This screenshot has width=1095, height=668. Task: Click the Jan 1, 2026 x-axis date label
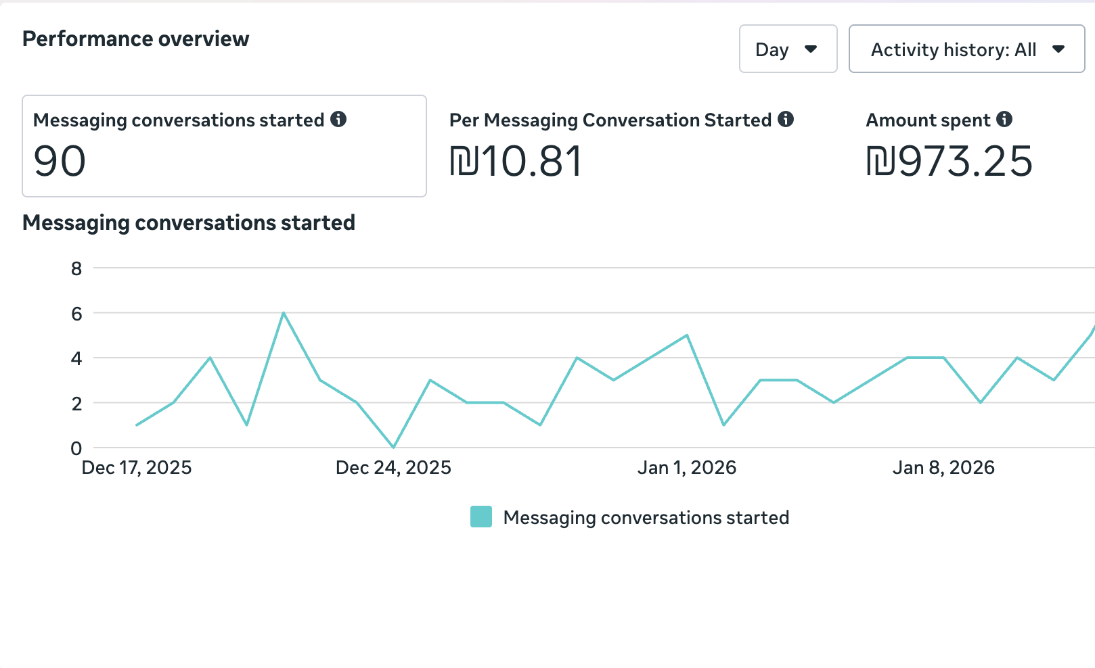[x=687, y=468]
